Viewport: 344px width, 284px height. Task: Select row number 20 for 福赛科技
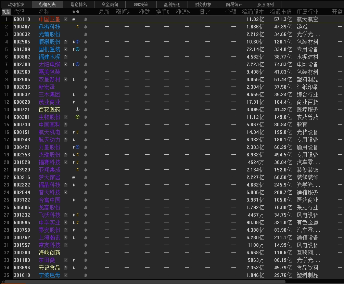[x=7, y=162]
